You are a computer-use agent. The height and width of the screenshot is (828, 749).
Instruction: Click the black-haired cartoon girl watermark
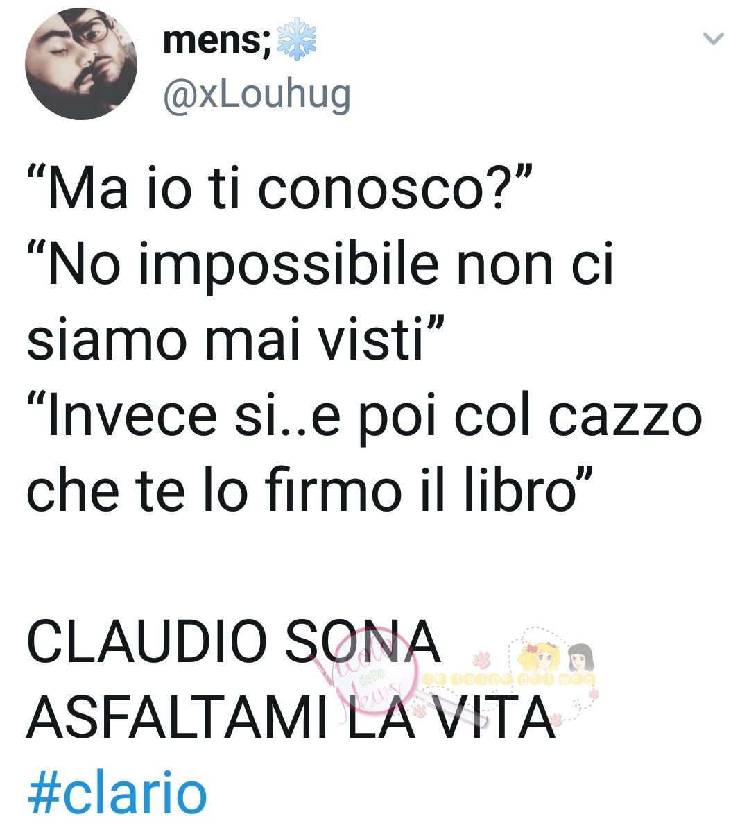coord(580,657)
